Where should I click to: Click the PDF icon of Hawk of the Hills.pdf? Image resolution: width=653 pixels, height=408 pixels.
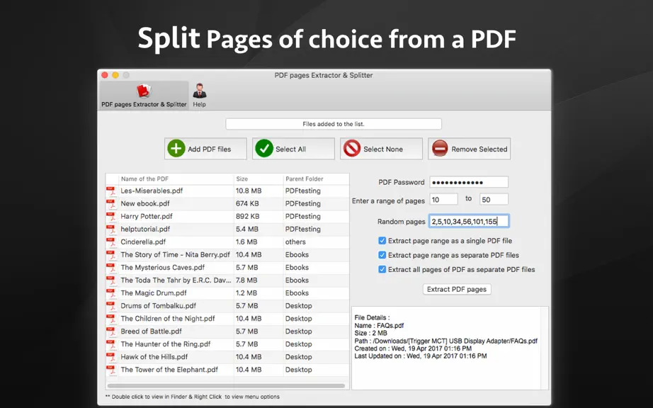(111, 357)
